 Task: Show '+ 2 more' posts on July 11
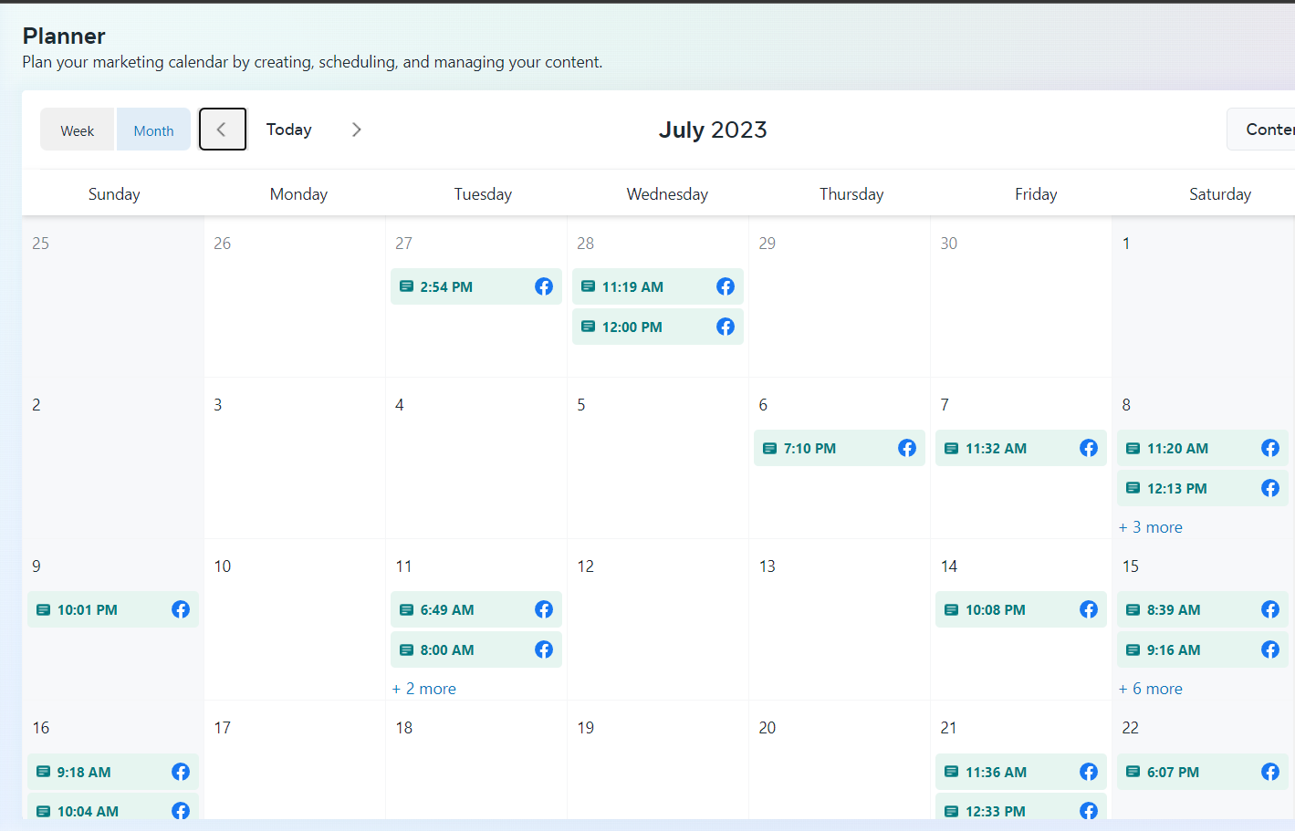(424, 689)
